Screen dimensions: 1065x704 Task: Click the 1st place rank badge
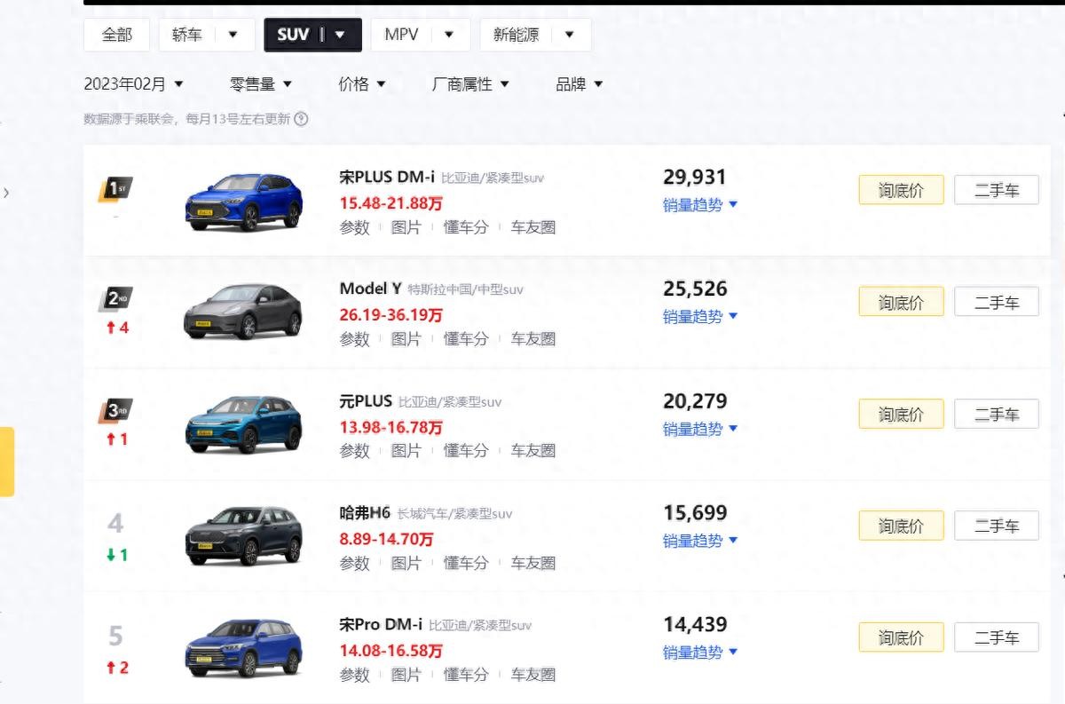(115, 189)
